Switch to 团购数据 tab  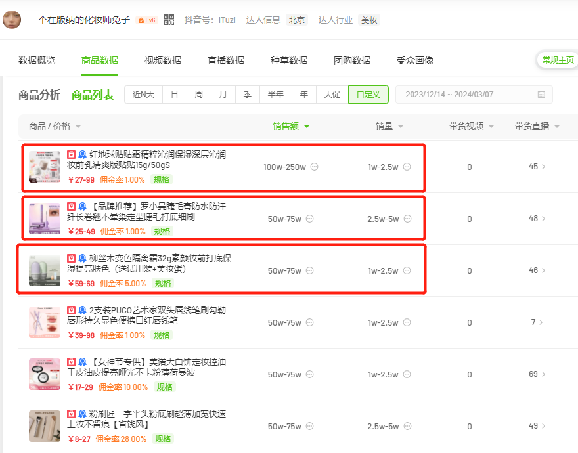(352, 60)
